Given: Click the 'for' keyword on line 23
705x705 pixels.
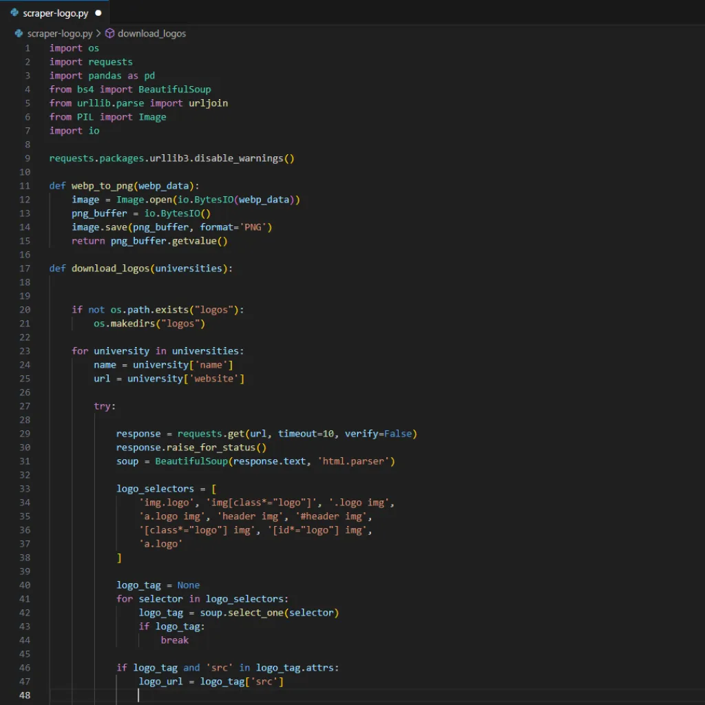Looking at the screenshot, I should [80, 351].
